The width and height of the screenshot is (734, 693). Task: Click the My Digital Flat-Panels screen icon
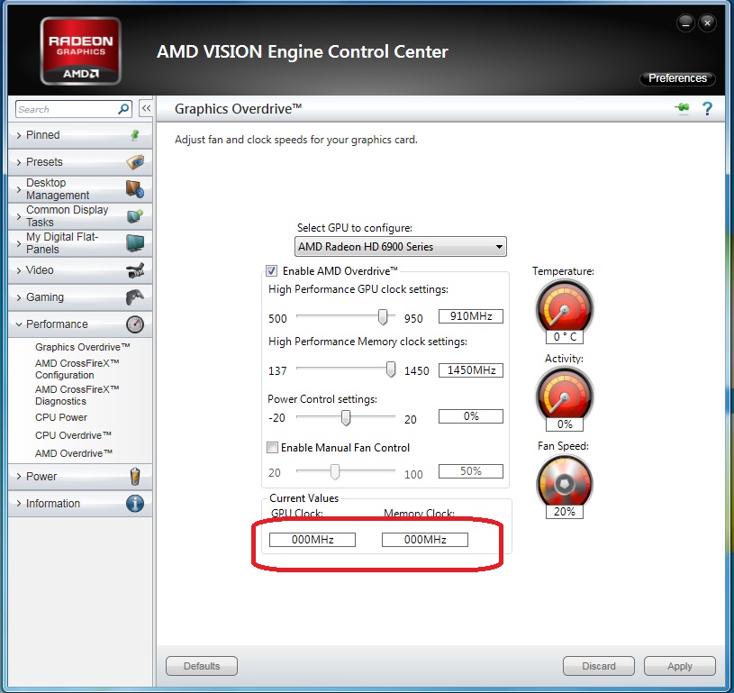pos(135,243)
